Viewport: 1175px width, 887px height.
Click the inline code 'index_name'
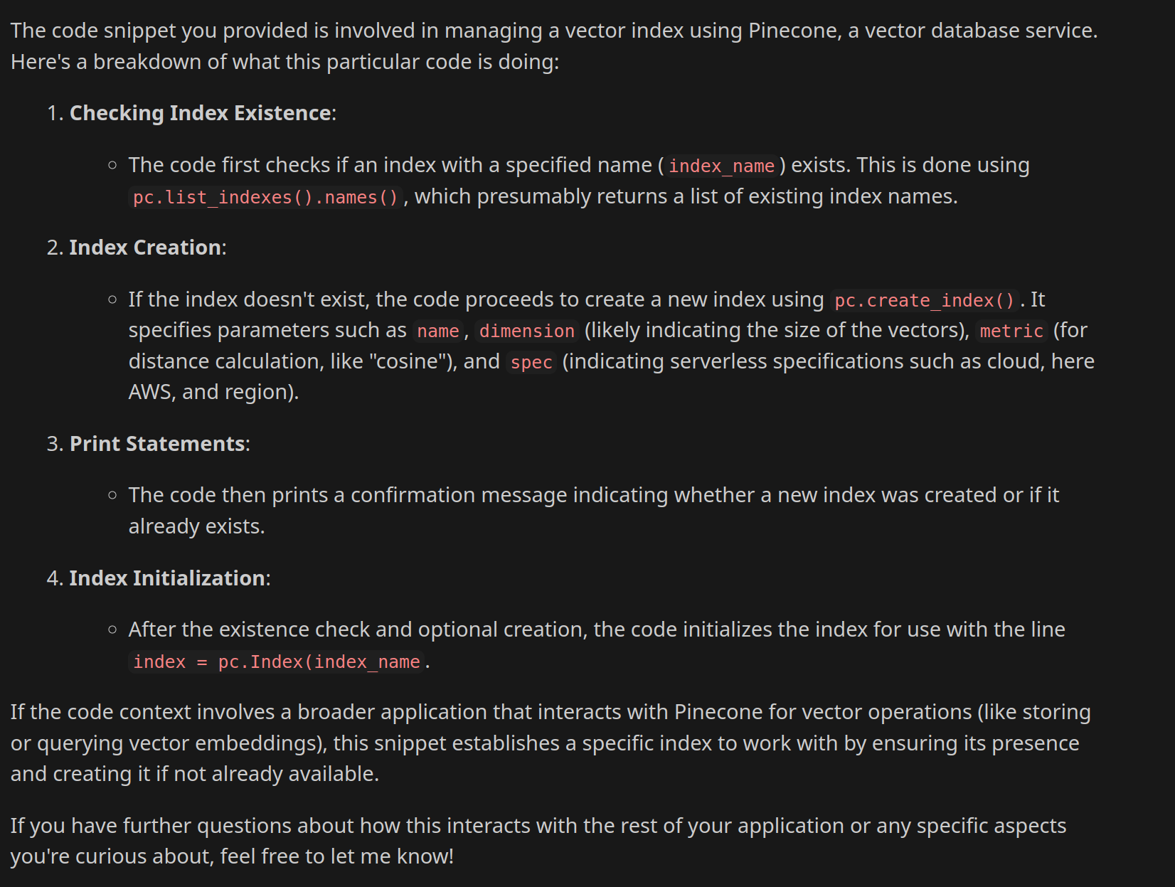pos(721,166)
